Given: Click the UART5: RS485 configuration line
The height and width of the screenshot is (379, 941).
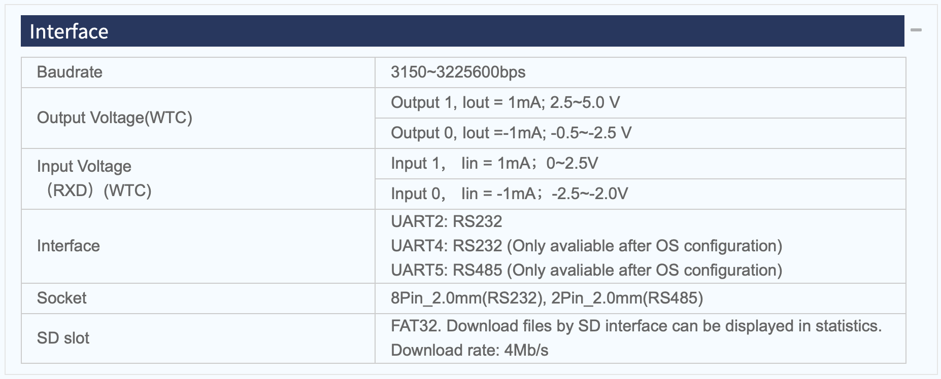Looking at the screenshot, I should 586,270.
